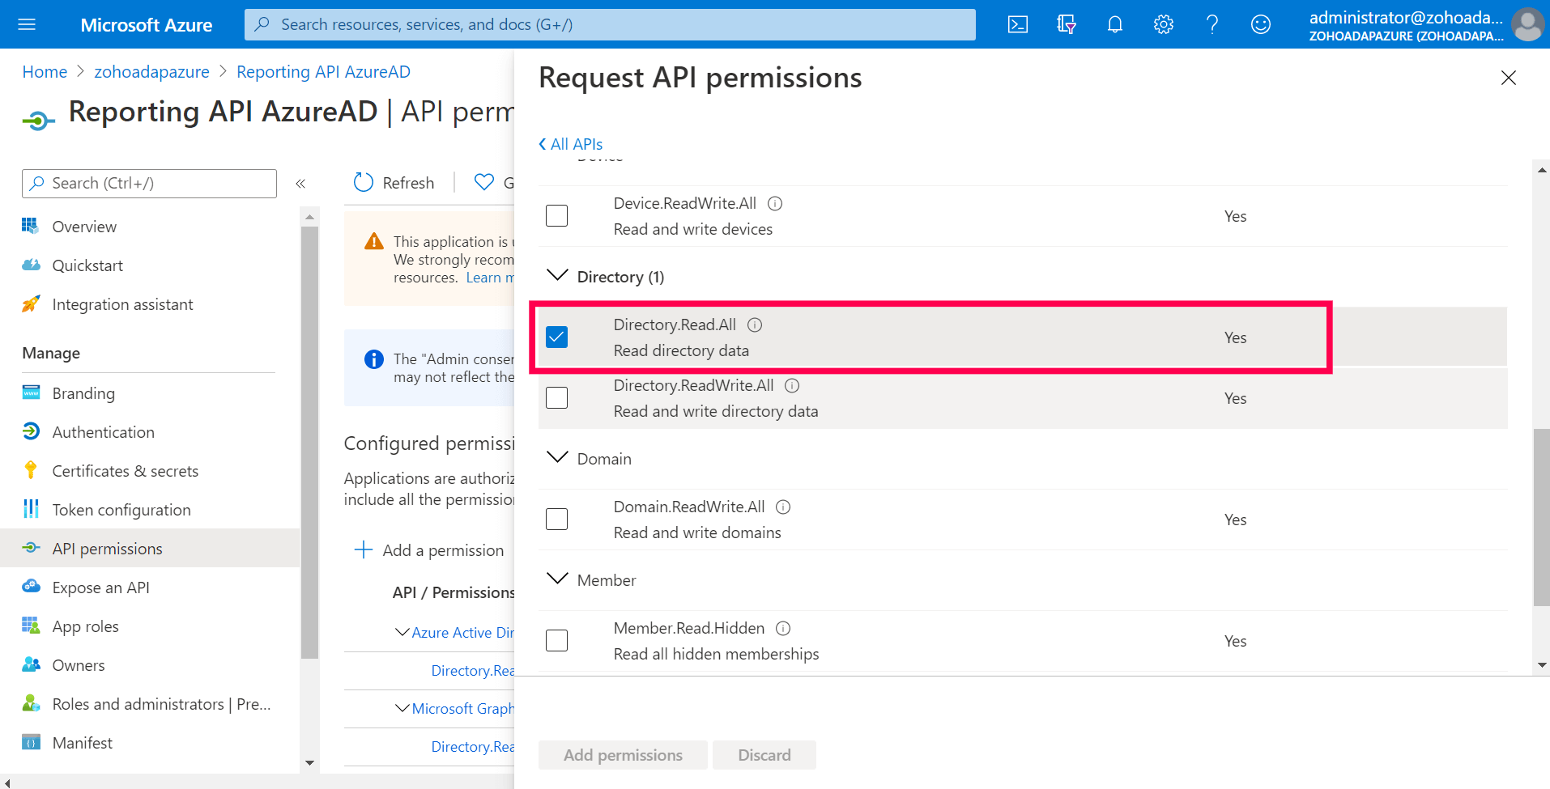This screenshot has height=789, width=1550.
Task: Open Certificates & secrets in sidebar
Action: [125, 471]
